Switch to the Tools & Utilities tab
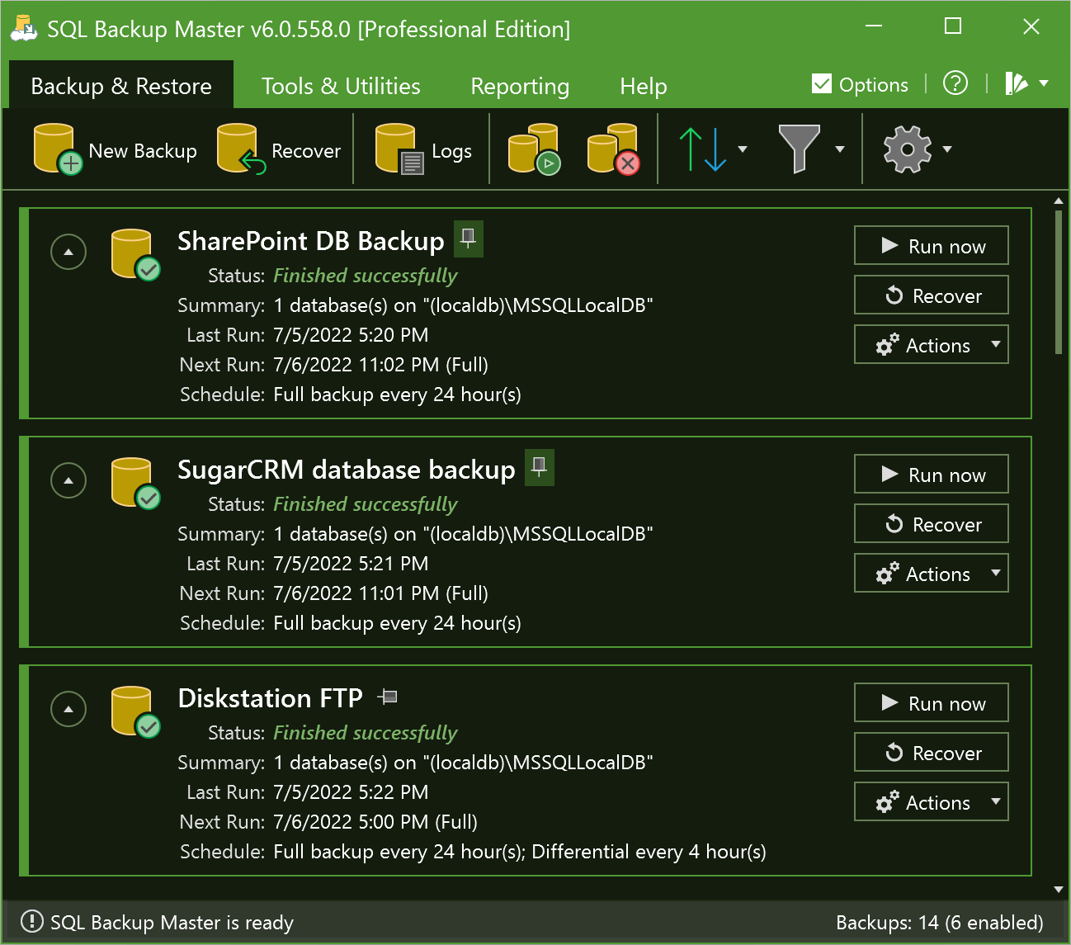1071x945 pixels. 341,86
